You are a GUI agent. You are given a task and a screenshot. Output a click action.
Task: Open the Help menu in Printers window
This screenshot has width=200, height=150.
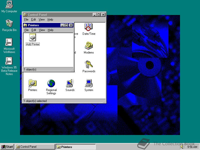click(x=50, y=30)
